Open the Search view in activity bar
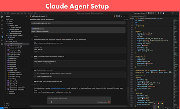Screen dimensions: 180x109 pos(2,21)
